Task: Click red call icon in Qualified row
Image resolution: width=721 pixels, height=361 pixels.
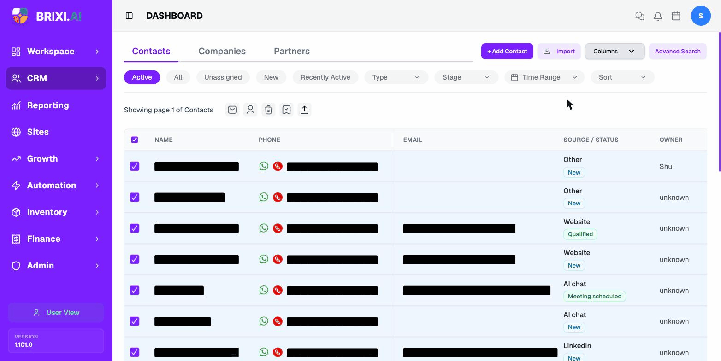Action: coord(278,228)
